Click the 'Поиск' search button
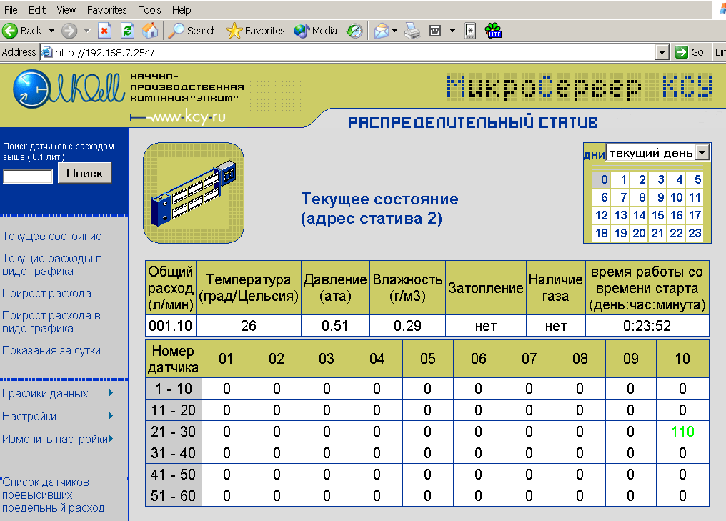726x521 pixels. [x=85, y=173]
